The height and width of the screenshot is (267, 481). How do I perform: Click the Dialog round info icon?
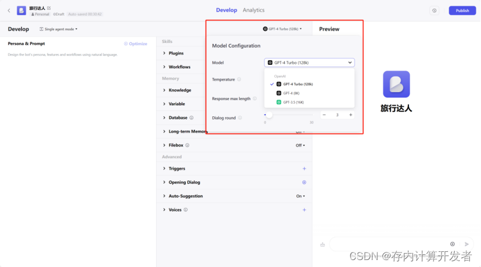[x=240, y=118]
